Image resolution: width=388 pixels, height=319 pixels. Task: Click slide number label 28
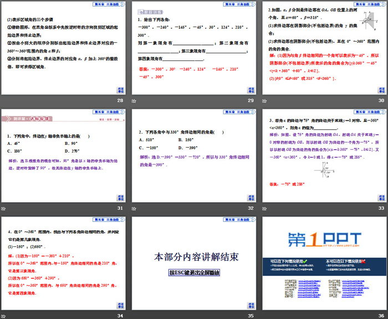click(x=120, y=100)
